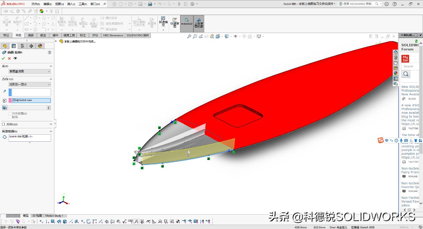Open the 窗口(W) menu
This screenshot has height=229, width=423.
(95, 4)
